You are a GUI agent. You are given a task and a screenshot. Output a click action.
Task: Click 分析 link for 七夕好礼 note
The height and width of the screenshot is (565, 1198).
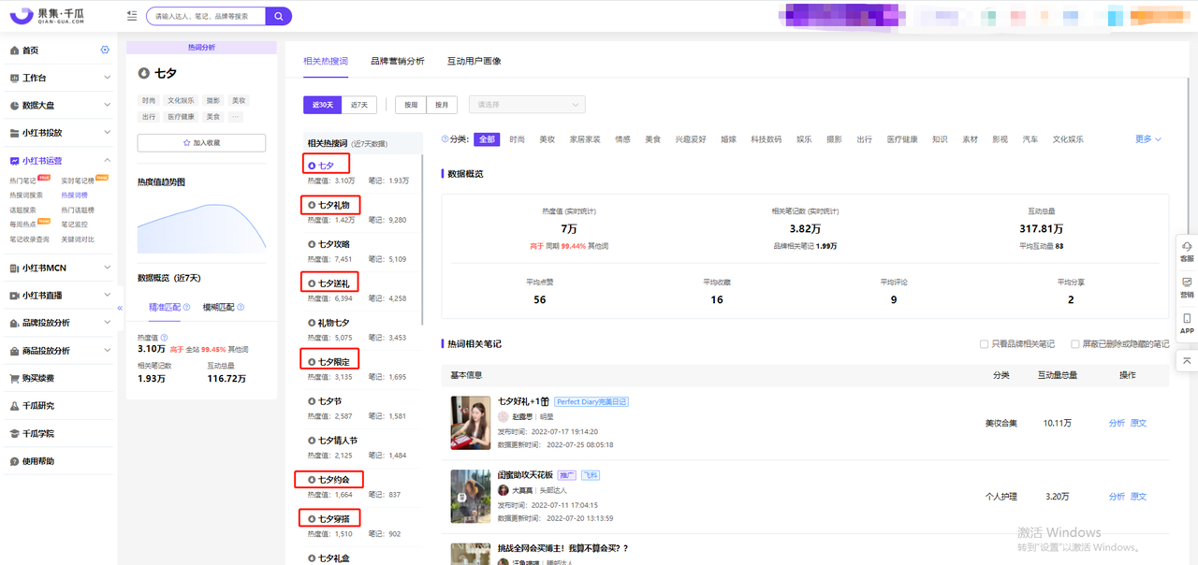(1117, 423)
